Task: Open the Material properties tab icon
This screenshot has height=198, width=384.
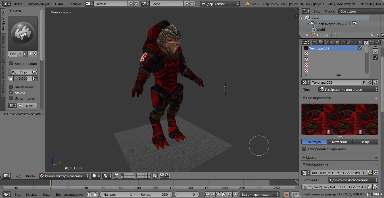Action: coord(360,42)
